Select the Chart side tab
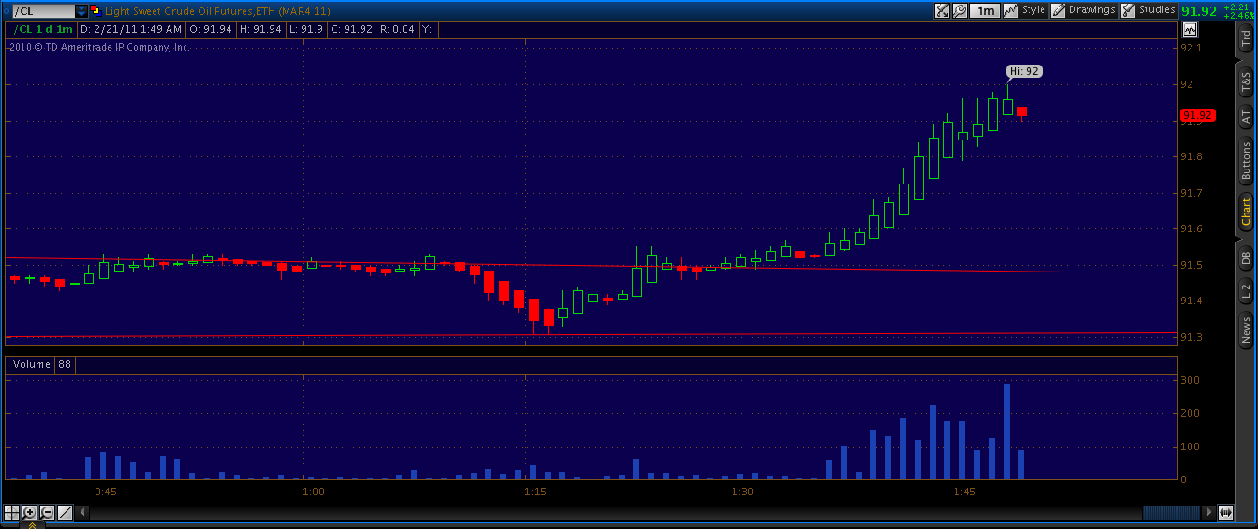The width and height of the screenshot is (1258, 529). click(1245, 213)
